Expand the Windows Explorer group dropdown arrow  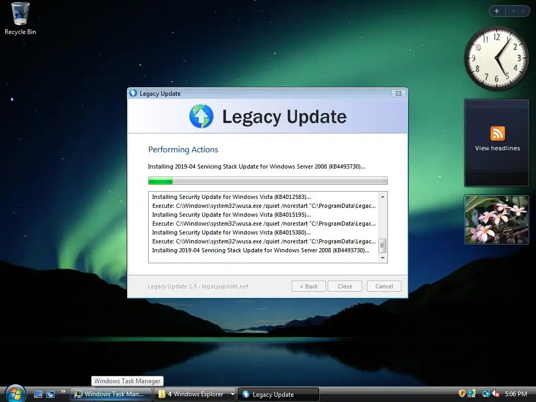point(232,394)
